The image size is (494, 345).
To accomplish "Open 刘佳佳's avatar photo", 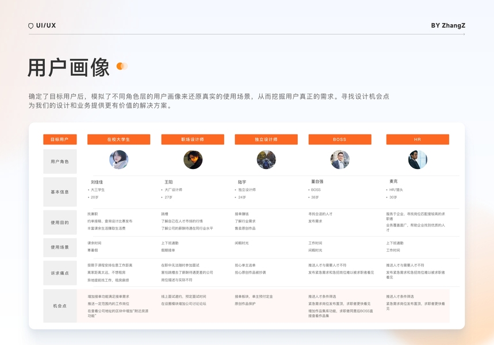I will [119, 159].
